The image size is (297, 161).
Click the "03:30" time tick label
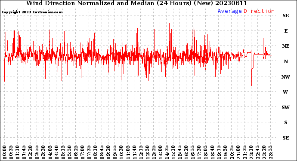43,152
